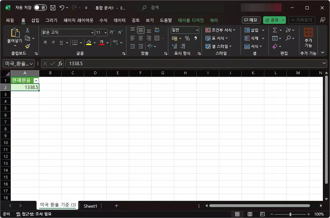Align text to top
This screenshot has height=218, width=330.
(132, 30)
